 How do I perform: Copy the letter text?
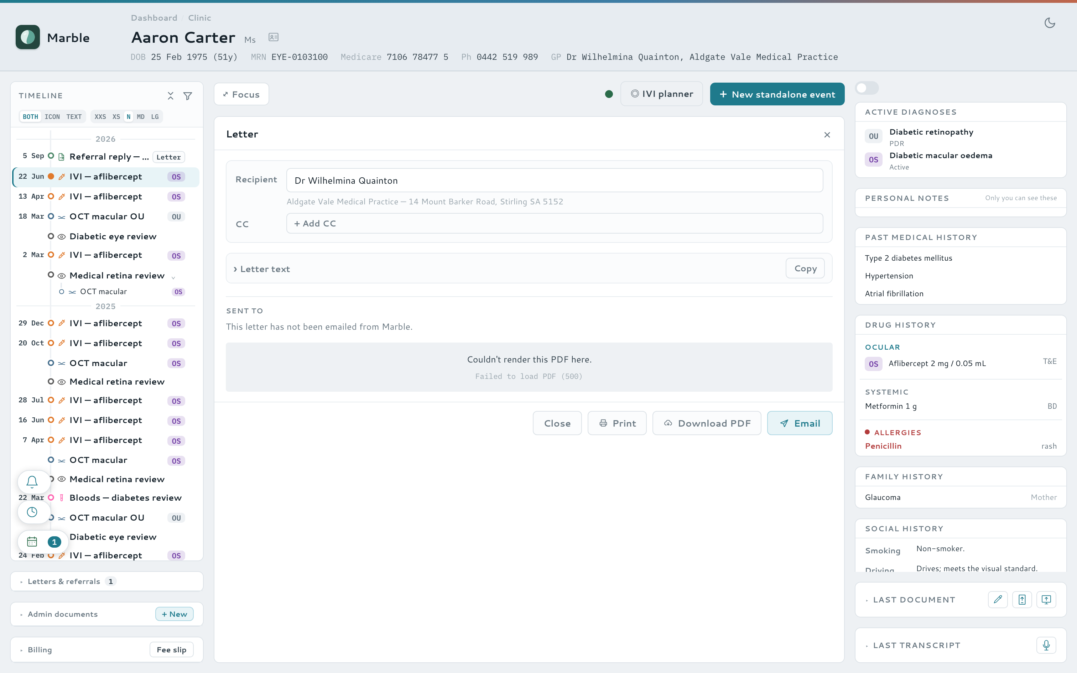pos(805,268)
